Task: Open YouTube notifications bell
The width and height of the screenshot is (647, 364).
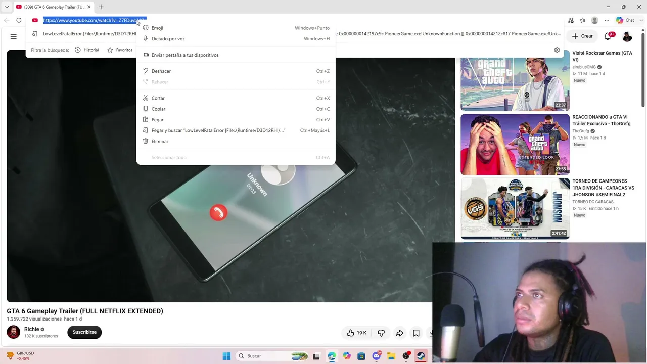Action: 608,36
